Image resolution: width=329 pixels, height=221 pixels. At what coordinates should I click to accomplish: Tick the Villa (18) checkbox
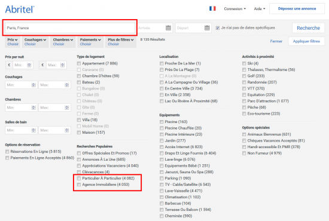[x=79, y=120]
